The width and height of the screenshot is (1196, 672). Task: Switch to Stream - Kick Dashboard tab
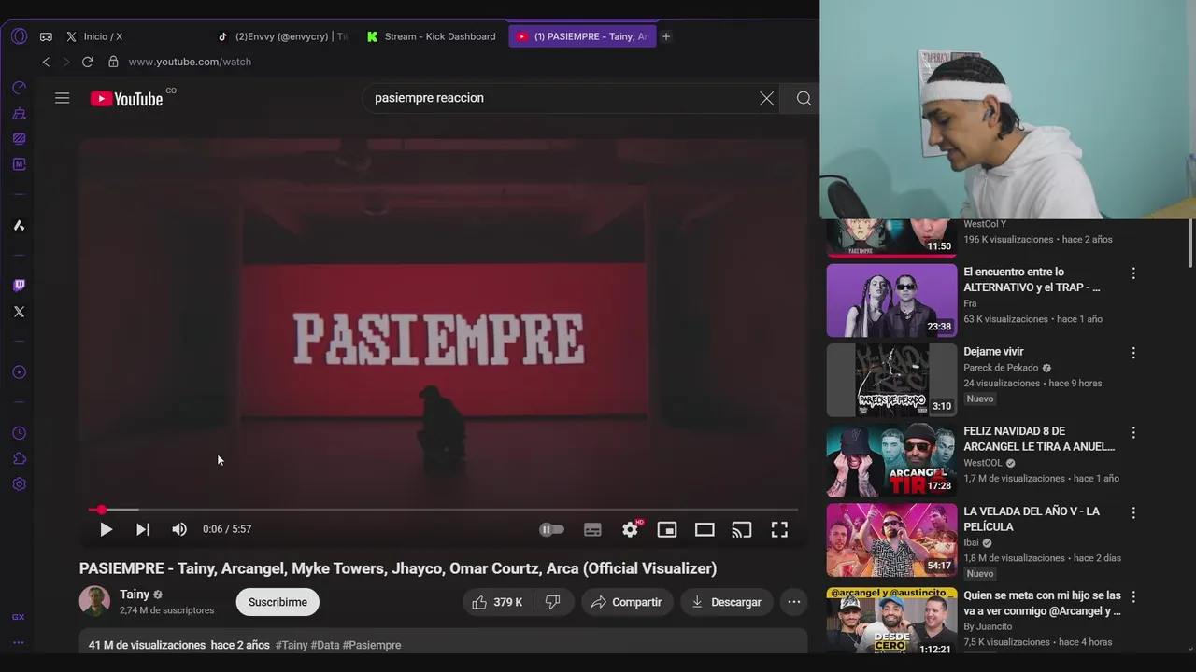pyautogui.click(x=432, y=36)
